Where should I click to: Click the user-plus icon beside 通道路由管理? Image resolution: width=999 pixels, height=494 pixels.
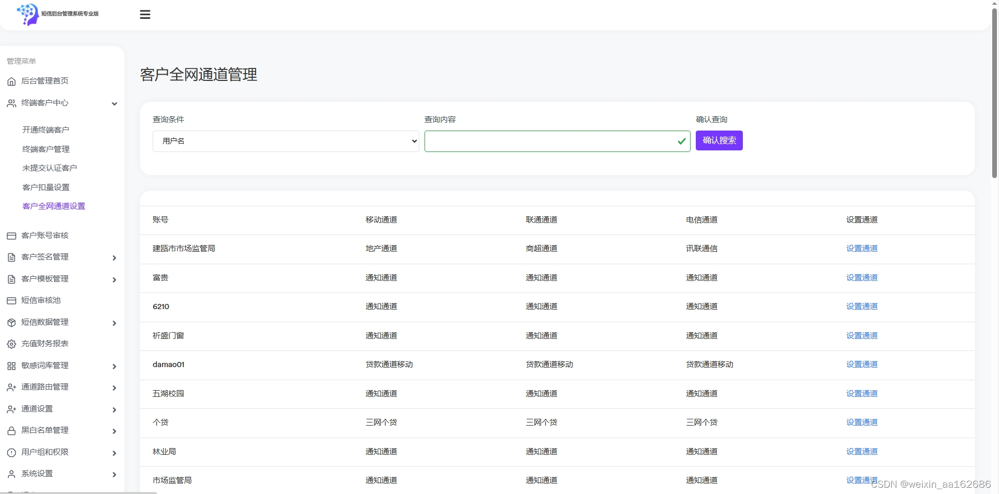click(x=12, y=387)
